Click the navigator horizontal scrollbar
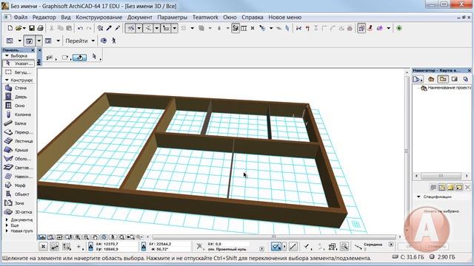This screenshot has width=474, height=266. coord(441,176)
